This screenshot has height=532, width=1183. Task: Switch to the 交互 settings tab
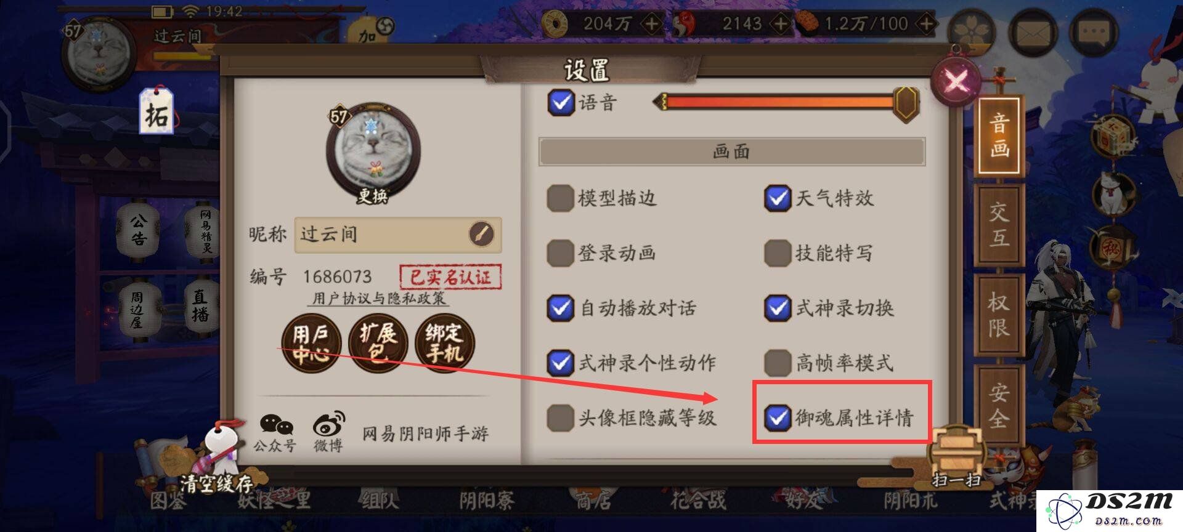pos(999,225)
